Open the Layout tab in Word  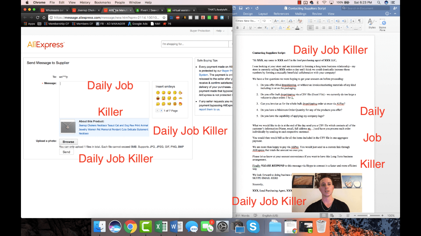click(263, 14)
